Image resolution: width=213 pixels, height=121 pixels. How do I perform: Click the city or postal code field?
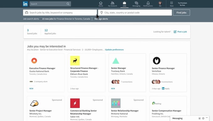tap(135, 13)
